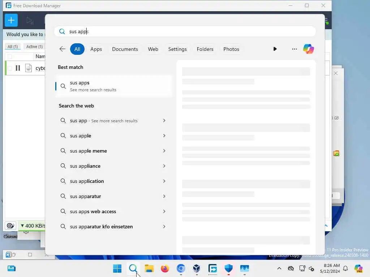Open the 'Active (1)' downloads tab
The image size is (370, 277).
pyautogui.click(x=34, y=47)
